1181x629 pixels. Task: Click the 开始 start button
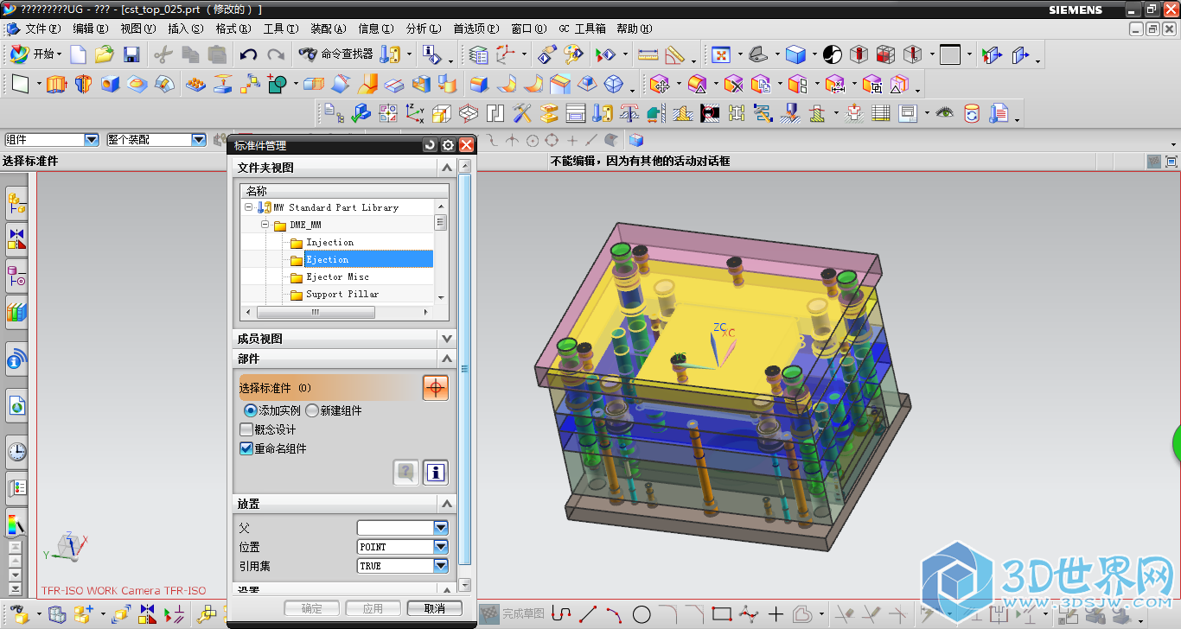click(35, 54)
